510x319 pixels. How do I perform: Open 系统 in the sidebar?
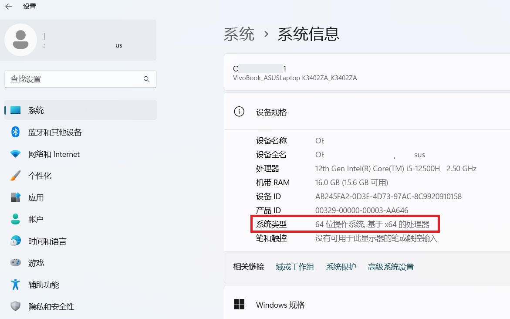[x=80, y=110]
